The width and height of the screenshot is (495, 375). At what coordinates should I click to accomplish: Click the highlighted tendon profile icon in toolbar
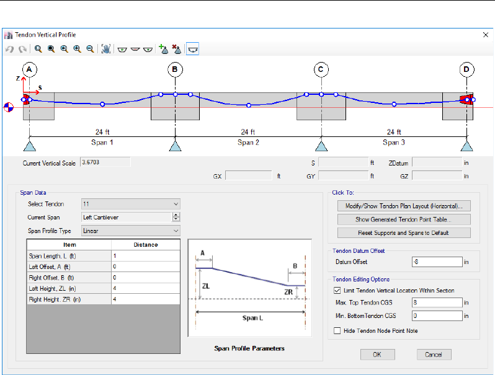point(192,48)
